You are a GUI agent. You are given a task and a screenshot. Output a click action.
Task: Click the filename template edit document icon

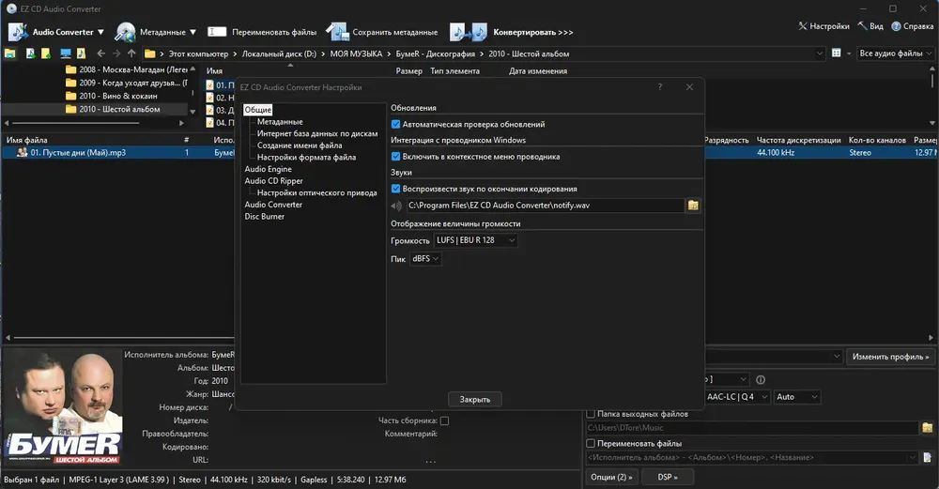[927, 457]
